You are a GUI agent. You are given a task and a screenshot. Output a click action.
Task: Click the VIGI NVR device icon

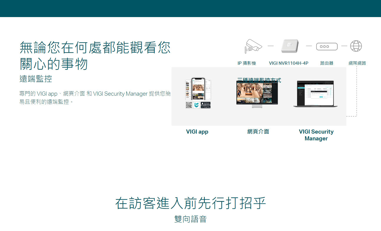tap(290, 46)
